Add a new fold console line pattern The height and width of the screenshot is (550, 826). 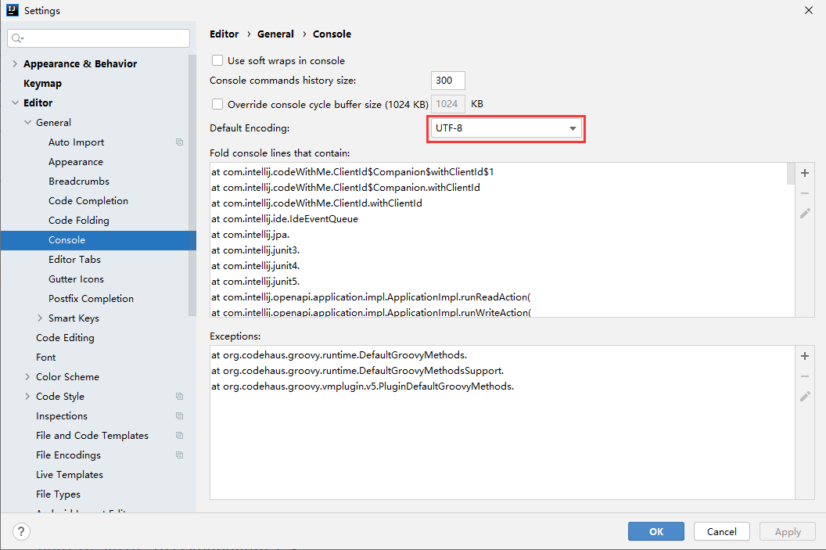(804, 173)
